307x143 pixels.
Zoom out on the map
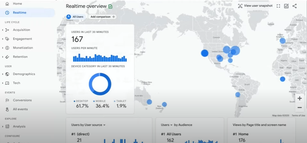coord(299,107)
